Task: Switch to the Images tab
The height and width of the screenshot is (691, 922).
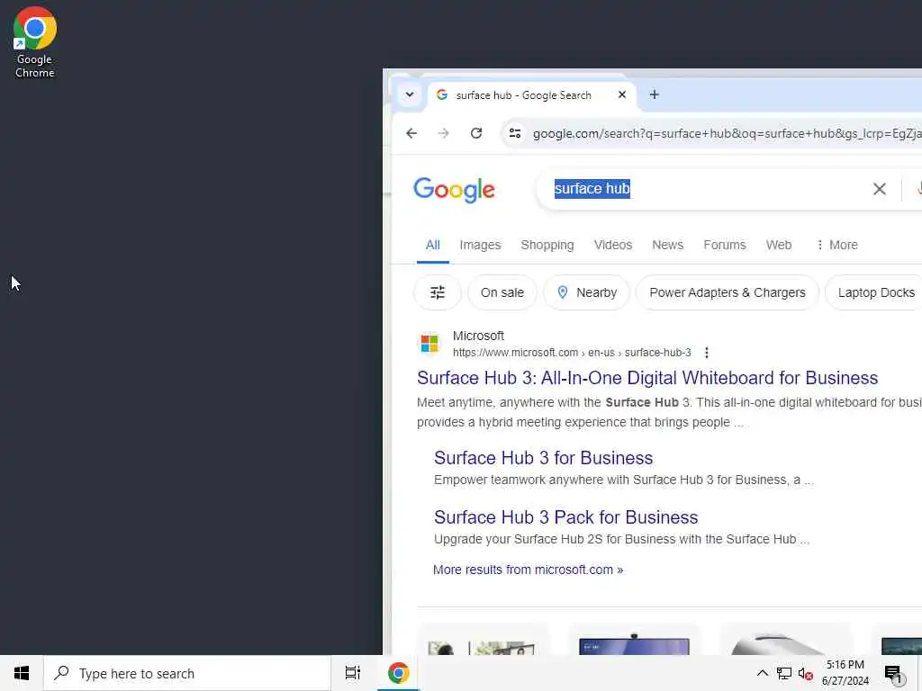Action: (x=481, y=245)
